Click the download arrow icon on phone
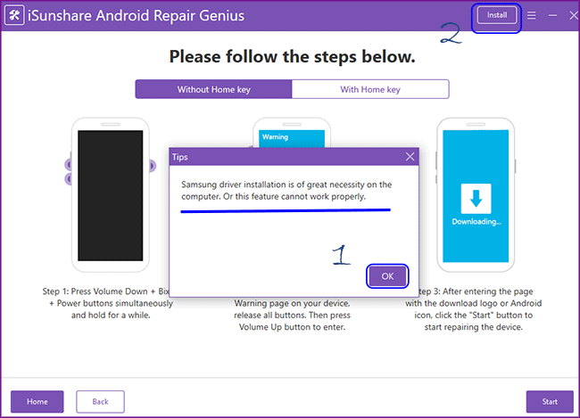Viewport: 580px width, 418px height. tap(476, 199)
